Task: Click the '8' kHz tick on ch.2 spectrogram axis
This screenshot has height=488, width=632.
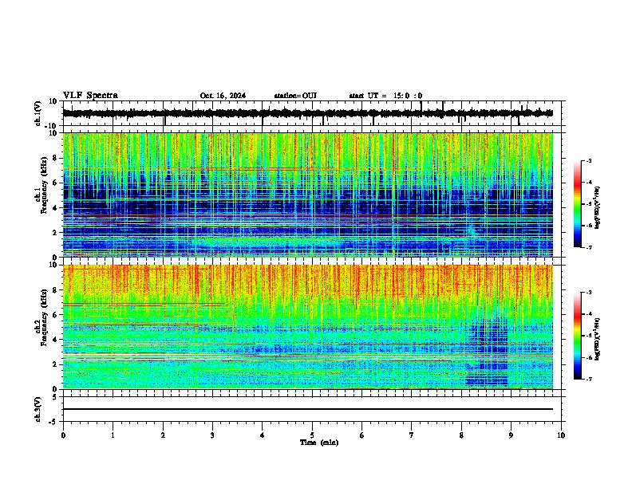Action: click(56, 290)
